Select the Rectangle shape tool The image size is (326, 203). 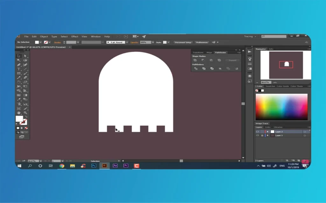(19, 73)
